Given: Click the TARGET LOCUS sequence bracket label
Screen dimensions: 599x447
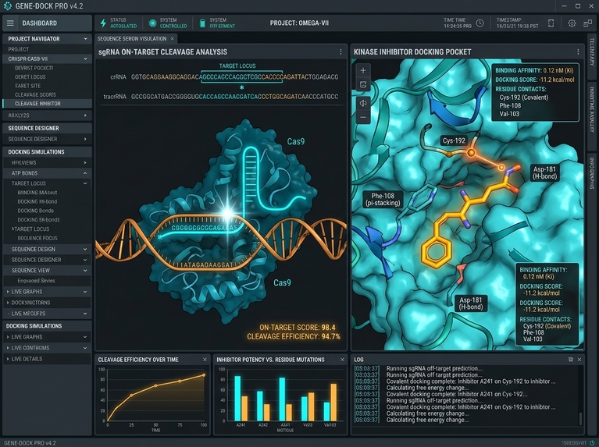Looking at the screenshot, I should (237, 66).
